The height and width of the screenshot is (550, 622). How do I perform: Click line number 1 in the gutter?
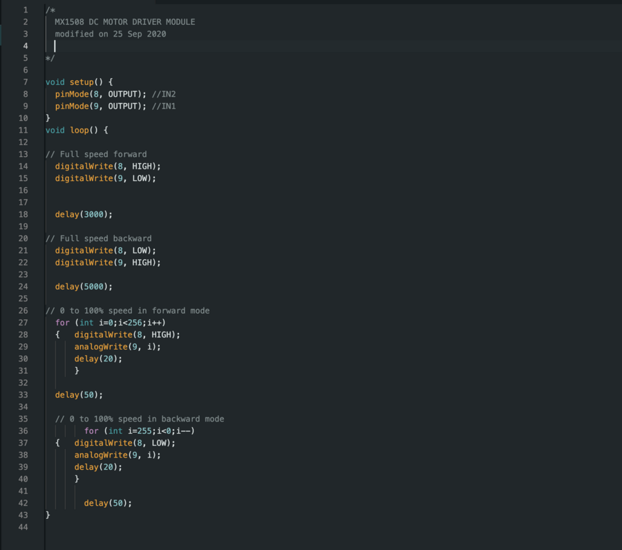(26, 10)
